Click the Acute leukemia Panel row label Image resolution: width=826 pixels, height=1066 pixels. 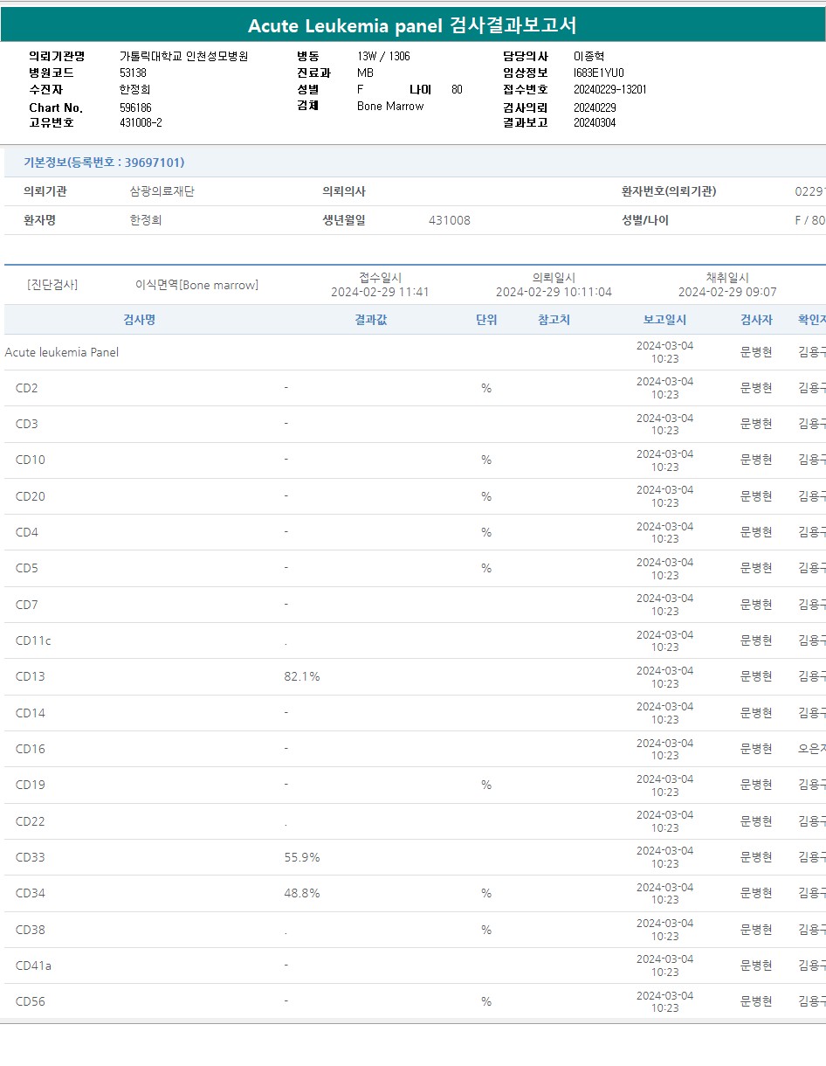[62, 352]
